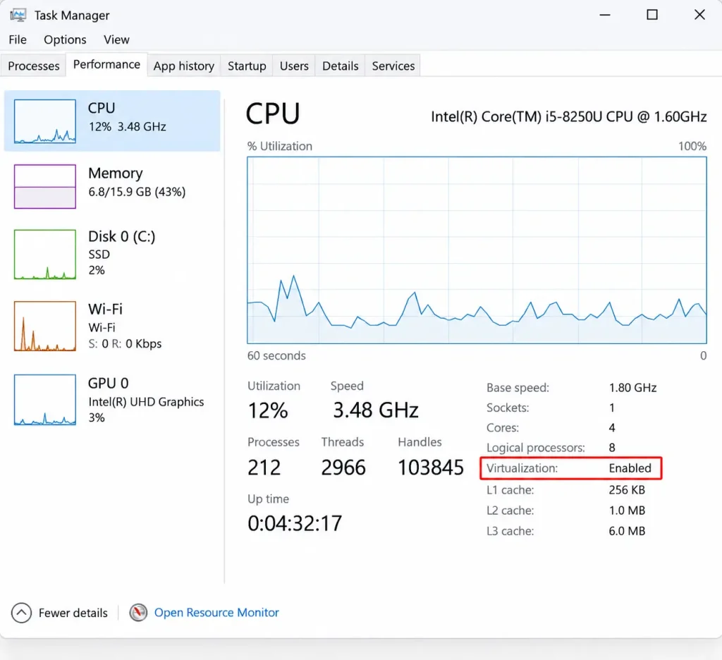Click the L1 cache 256 KB value

point(627,490)
